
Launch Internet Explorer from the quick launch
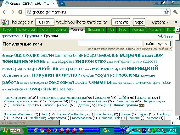(x=36, y=130)
